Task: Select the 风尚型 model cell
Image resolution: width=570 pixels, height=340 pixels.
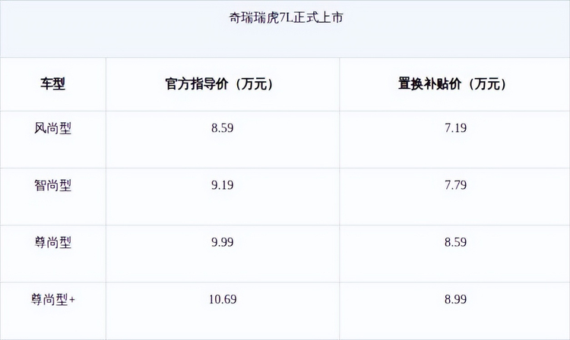Action: pos(53,128)
